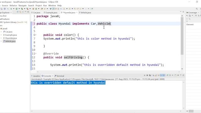Screen dimensions: 201x113
Task: Click the New Java Class toolbar icon
Action: pyautogui.click(x=36, y=9)
